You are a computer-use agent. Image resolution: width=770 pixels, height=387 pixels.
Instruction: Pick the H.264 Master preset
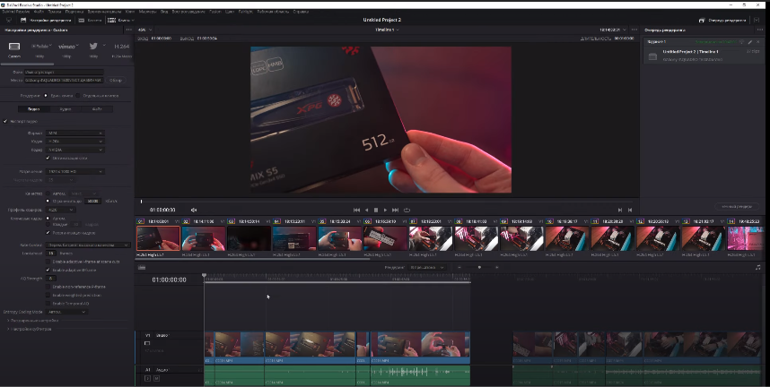click(121, 47)
